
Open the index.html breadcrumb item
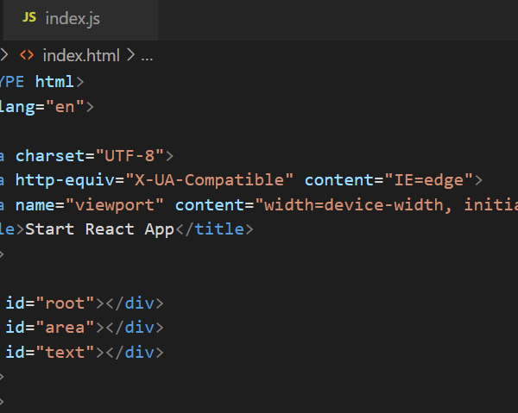click(81, 56)
